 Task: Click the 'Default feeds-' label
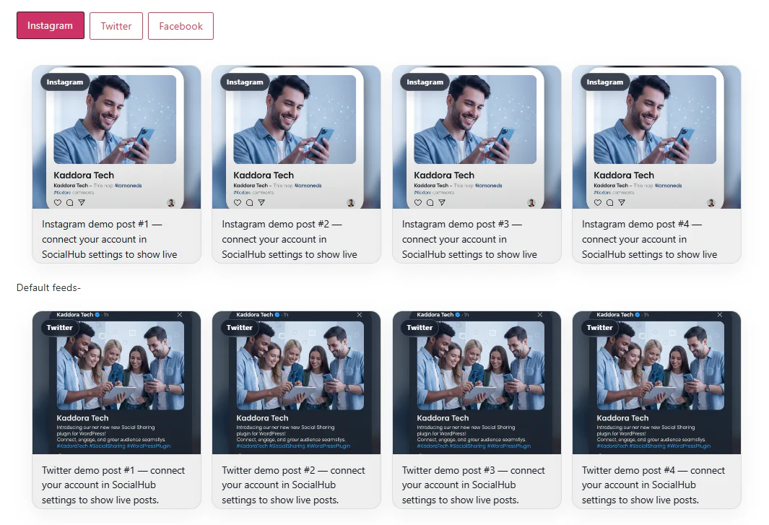pos(48,287)
